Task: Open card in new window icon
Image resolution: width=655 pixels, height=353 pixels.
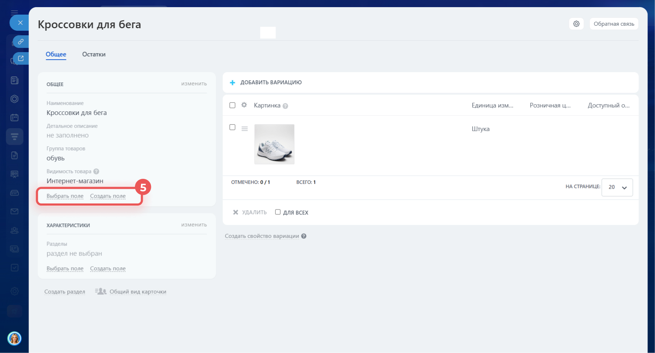Action: click(21, 59)
